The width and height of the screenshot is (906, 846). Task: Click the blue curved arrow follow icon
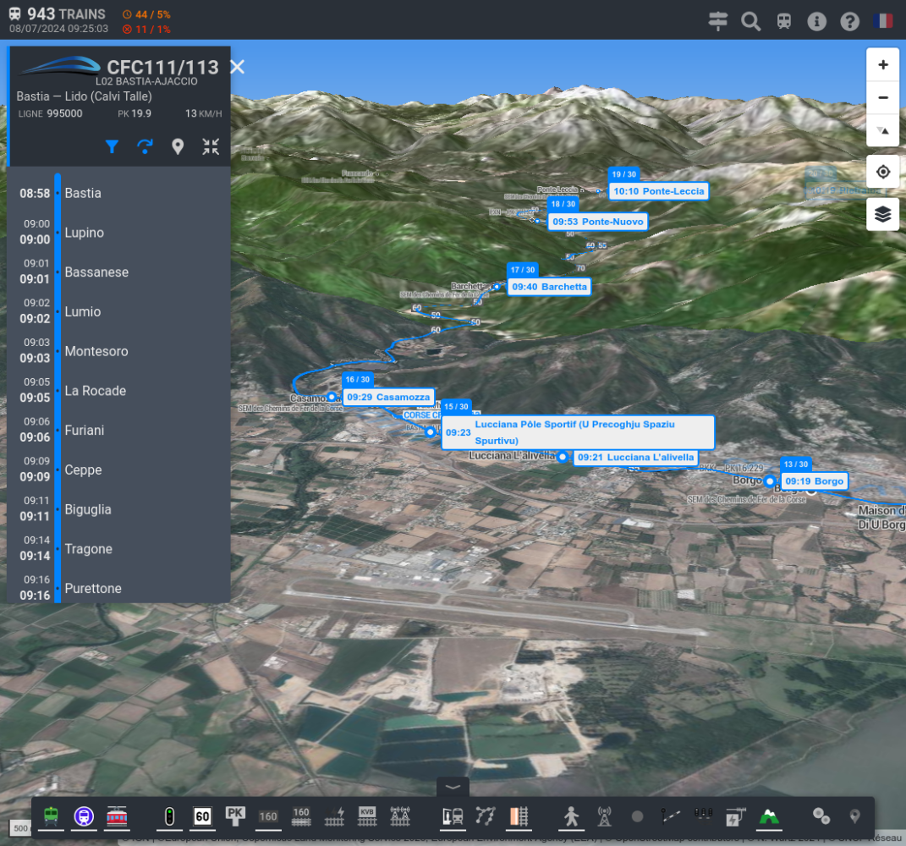coord(145,147)
